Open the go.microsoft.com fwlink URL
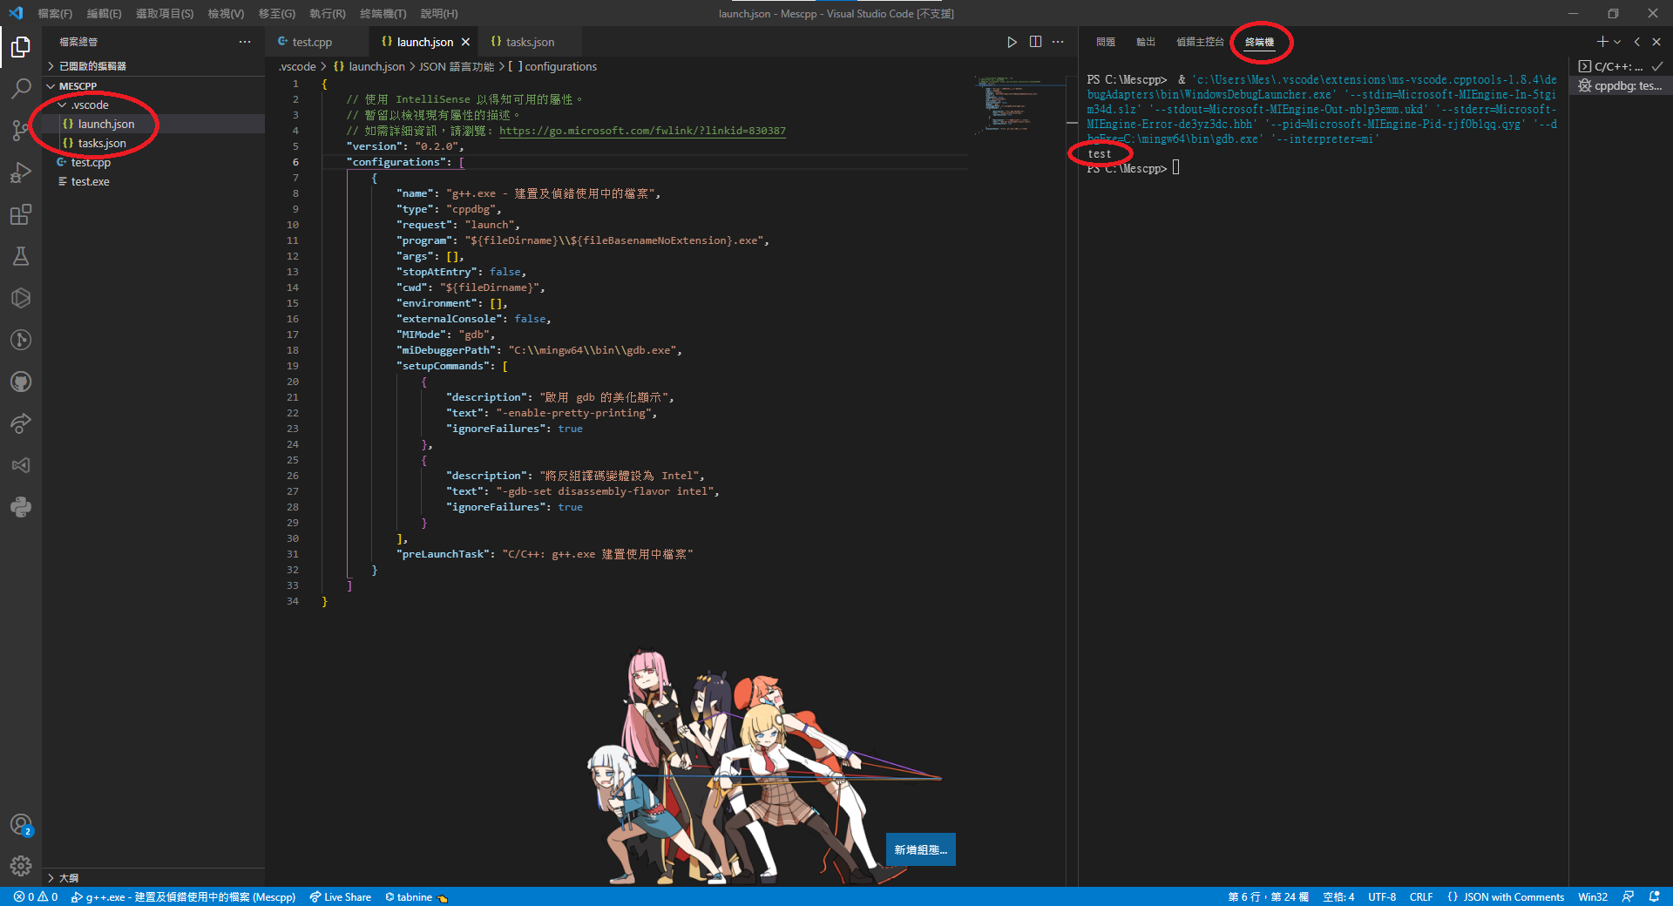This screenshot has width=1673, height=906. pos(642,131)
